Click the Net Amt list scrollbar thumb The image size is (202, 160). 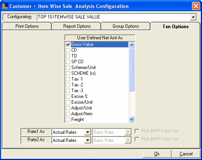click(x=131, y=70)
